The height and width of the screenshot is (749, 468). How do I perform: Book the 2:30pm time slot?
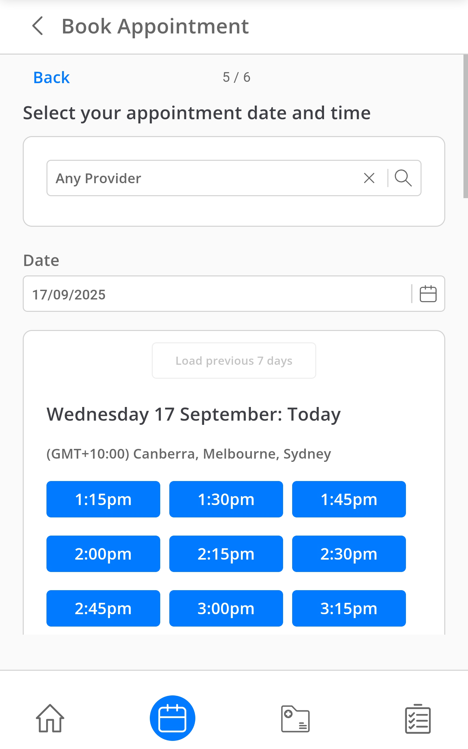pyautogui.click(x=349, y=554)
